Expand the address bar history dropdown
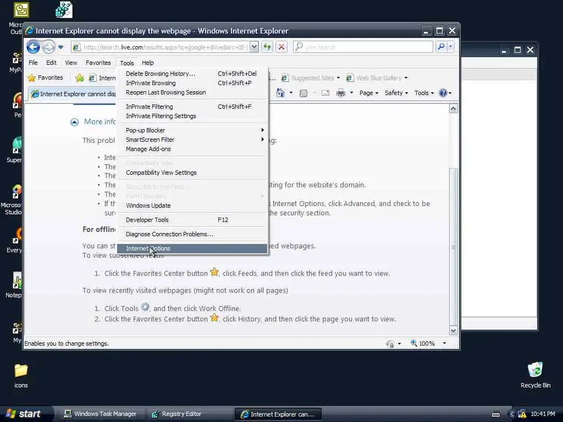 [254, 47]
